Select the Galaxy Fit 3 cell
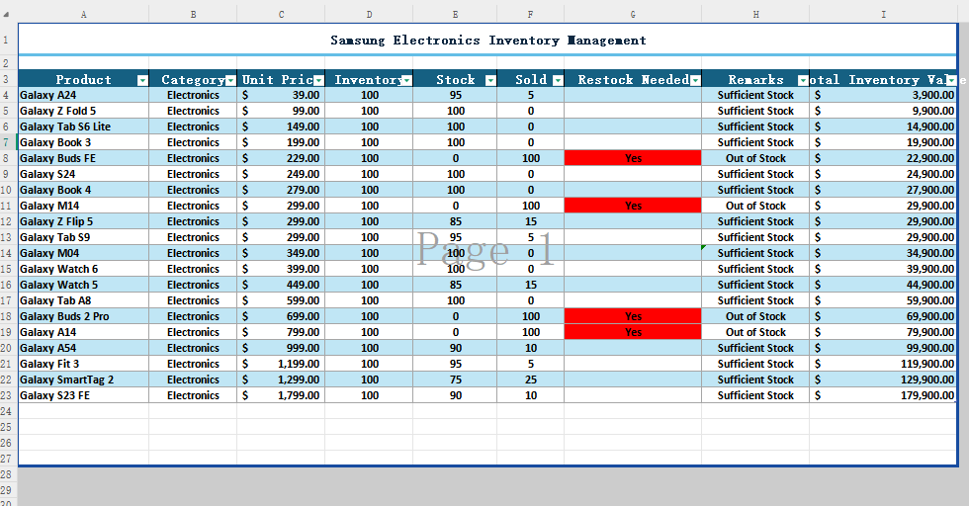 (x=83, y=364)
